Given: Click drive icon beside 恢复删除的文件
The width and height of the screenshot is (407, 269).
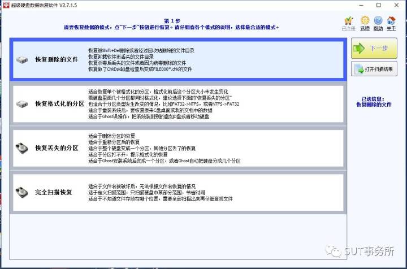Looking at the screenshot, I should coord(22,60).
